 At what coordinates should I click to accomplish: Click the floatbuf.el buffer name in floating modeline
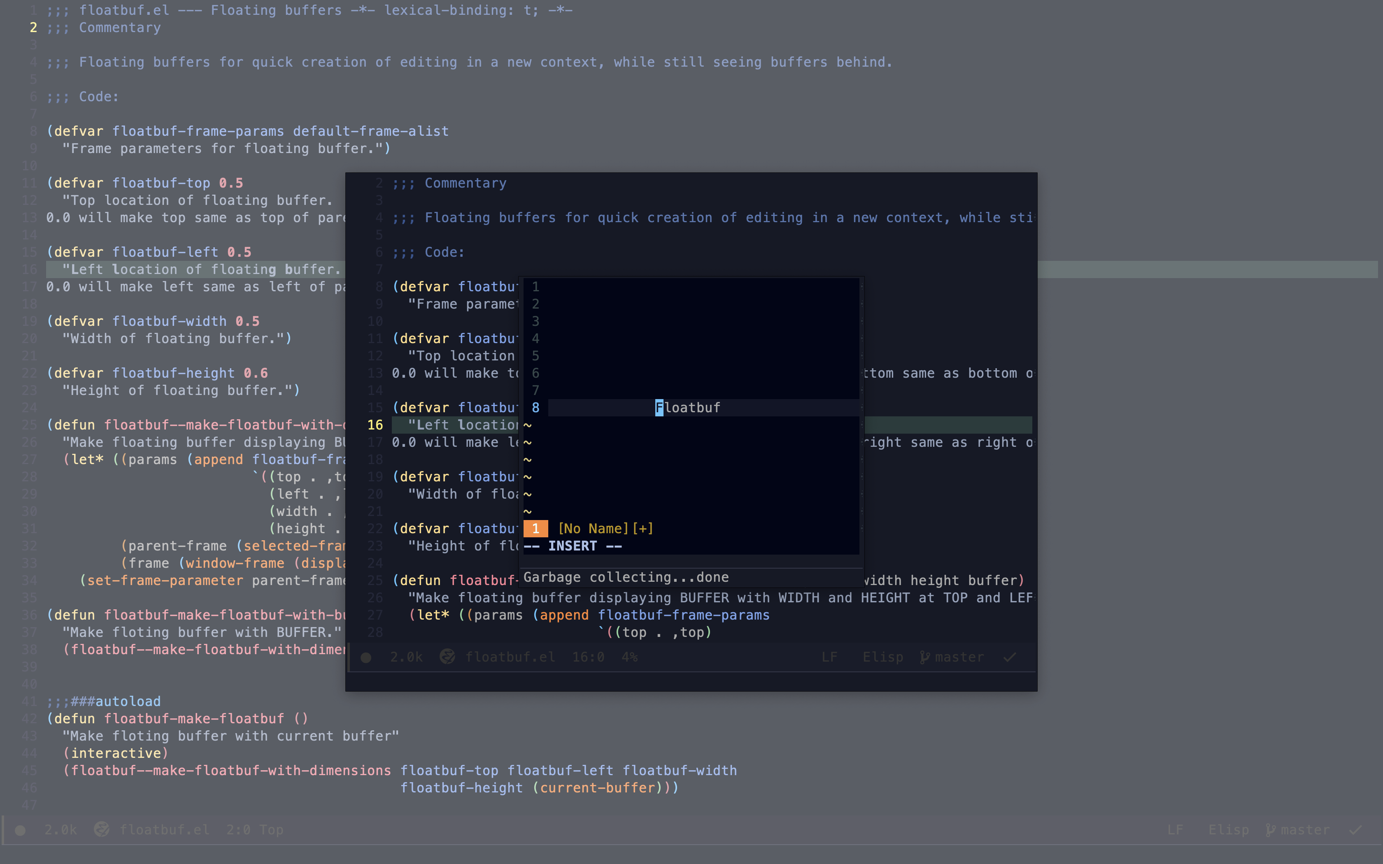(x=510, y=657)
